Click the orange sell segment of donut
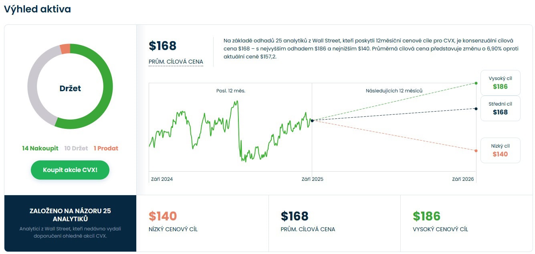This screenshot has width=535, height=254. click(x=65, y=49)
